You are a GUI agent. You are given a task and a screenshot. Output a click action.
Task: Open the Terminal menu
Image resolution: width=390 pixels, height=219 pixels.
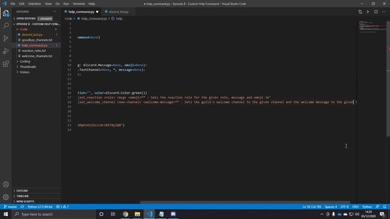click(x=79, y=4)
